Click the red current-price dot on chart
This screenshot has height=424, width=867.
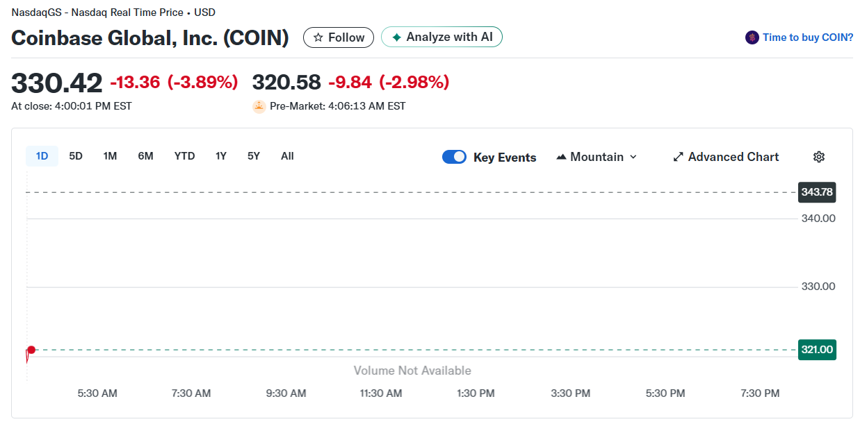pos(31,350)
